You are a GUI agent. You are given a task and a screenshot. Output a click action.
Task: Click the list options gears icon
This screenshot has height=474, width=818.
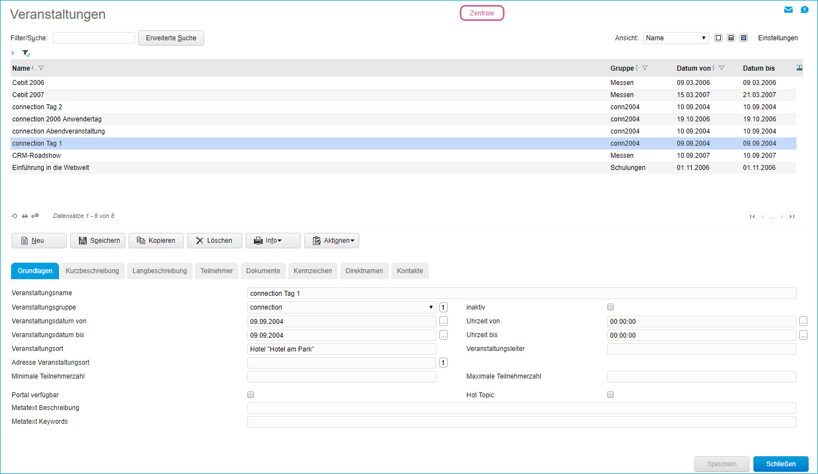coord(35,216)
